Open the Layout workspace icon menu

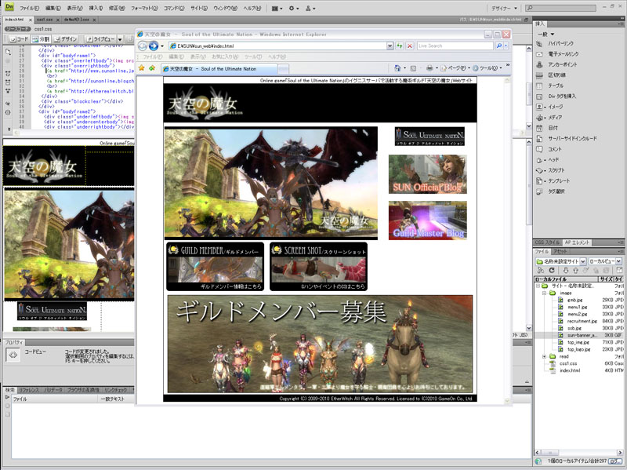(x=277, y=9)
